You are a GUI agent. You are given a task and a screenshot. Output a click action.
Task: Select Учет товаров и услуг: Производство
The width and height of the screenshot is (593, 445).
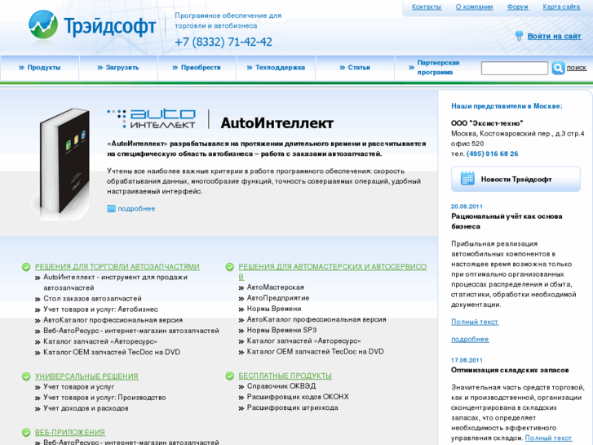(104, 398)
